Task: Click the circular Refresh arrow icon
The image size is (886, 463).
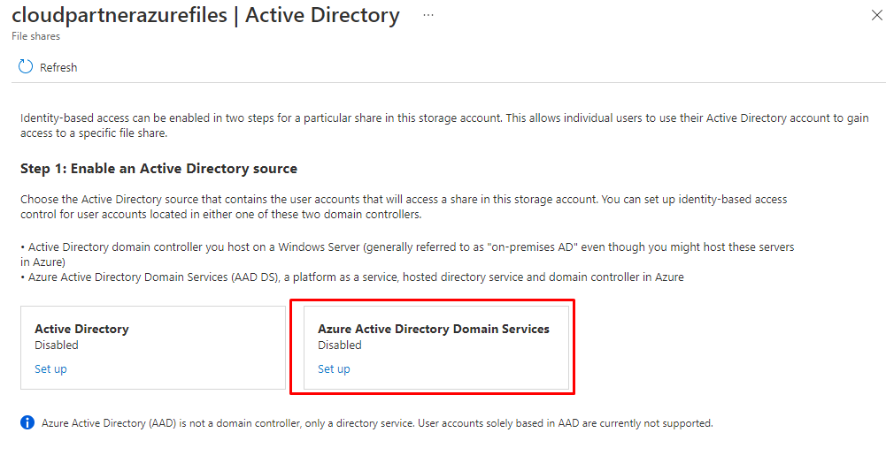Action: [x=26, y=67]
